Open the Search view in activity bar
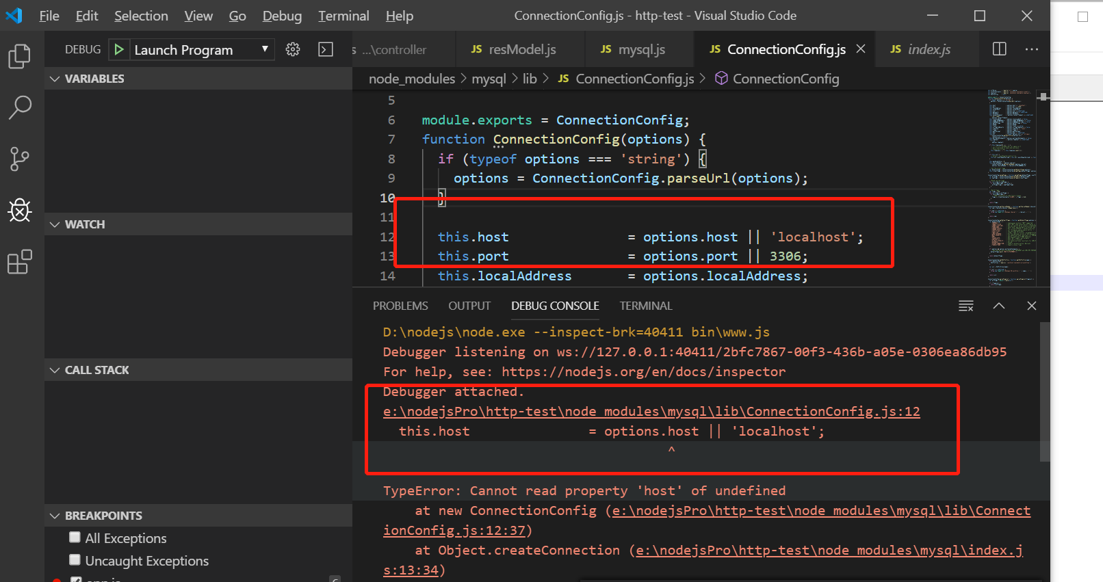 (x=19, y=107)
